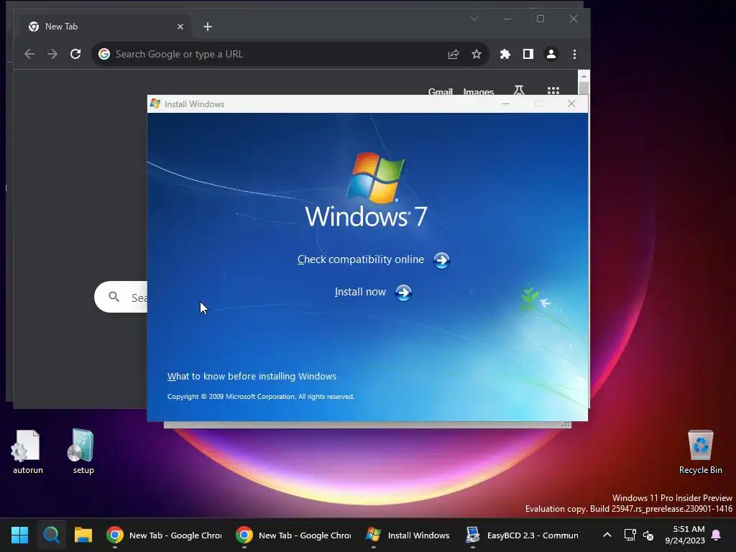Open muted volume tray icon
The height and width of the screenshot is (552, 736).
click(x=649, y=535)
